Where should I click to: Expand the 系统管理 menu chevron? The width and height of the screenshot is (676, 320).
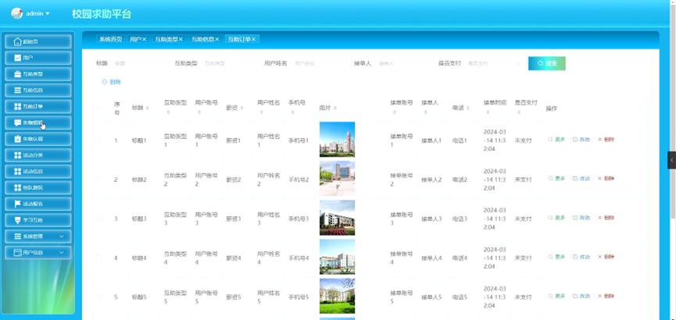(62, 236)
